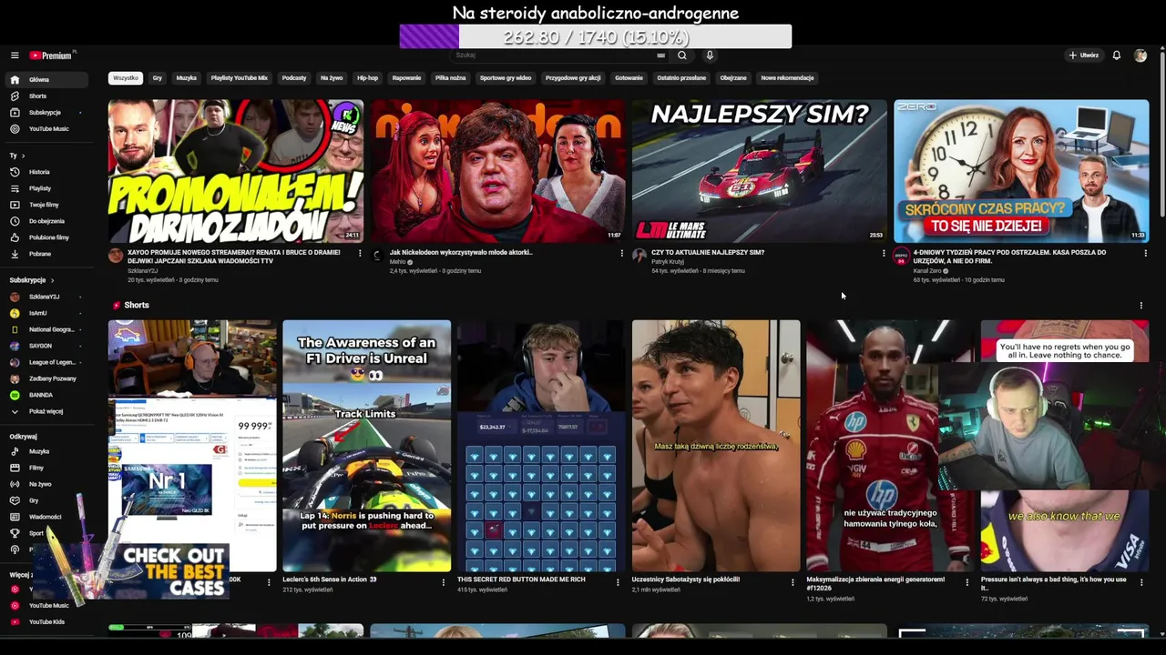
Task: Expand Pokaż więcej subscriptions
Action: [46, 411]
